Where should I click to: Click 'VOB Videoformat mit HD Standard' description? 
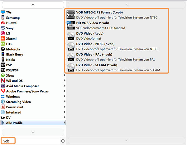[101, 28]
